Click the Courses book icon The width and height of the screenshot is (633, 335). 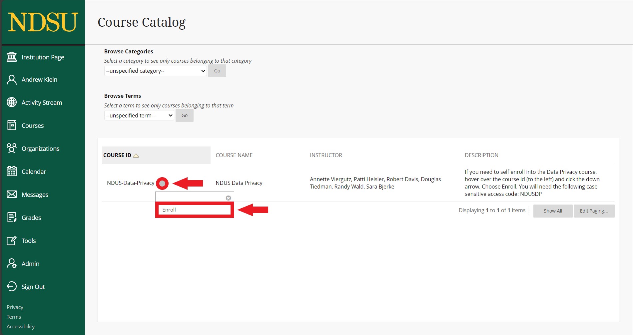pyautogui.click(x=12, y=125)
